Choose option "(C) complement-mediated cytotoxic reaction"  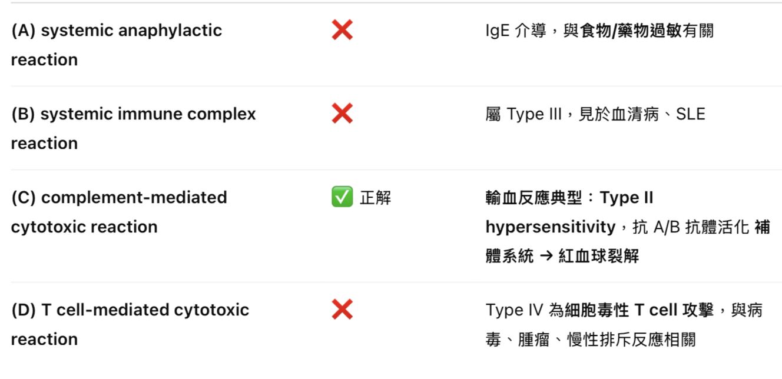pos(118,212)
